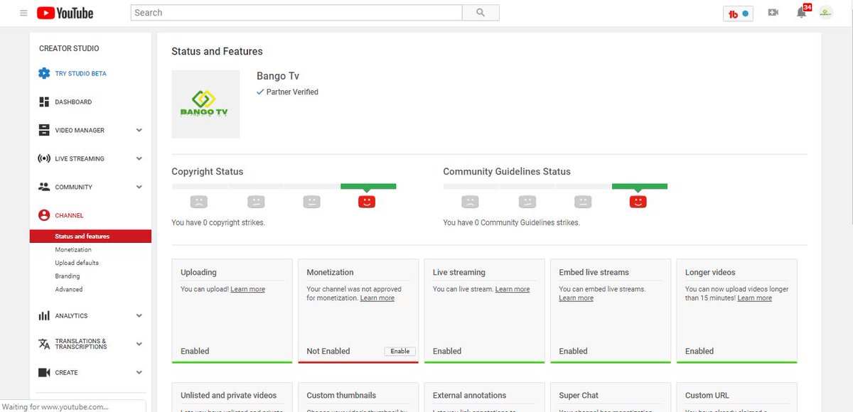Screen dimensions: 853x412
Task: Open Upload defaults
Action: [77, 263]
